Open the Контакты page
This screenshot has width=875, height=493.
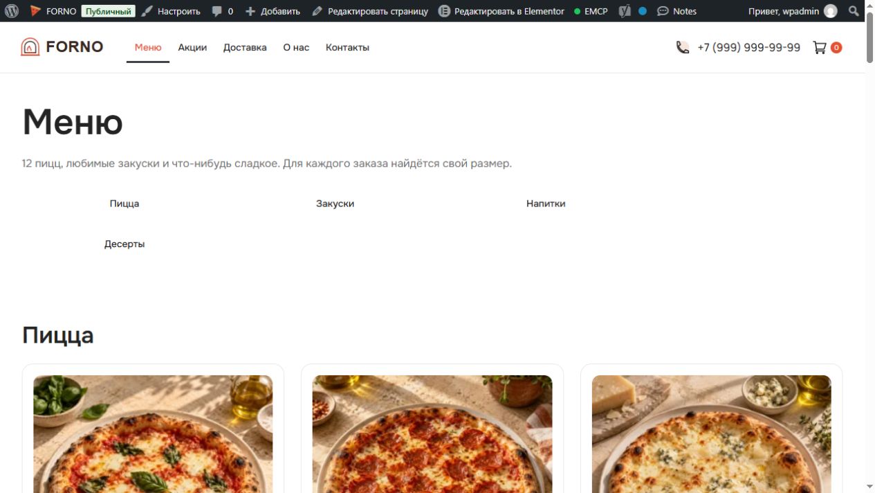347,47
